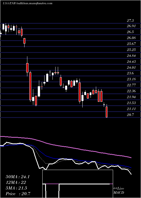Click the 25.25 price axis label
The image size is (141, 198).
[x=131, y=50]
